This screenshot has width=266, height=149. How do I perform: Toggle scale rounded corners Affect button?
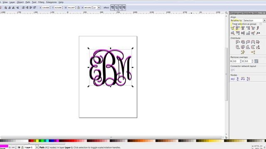click(x=116, y=7)
